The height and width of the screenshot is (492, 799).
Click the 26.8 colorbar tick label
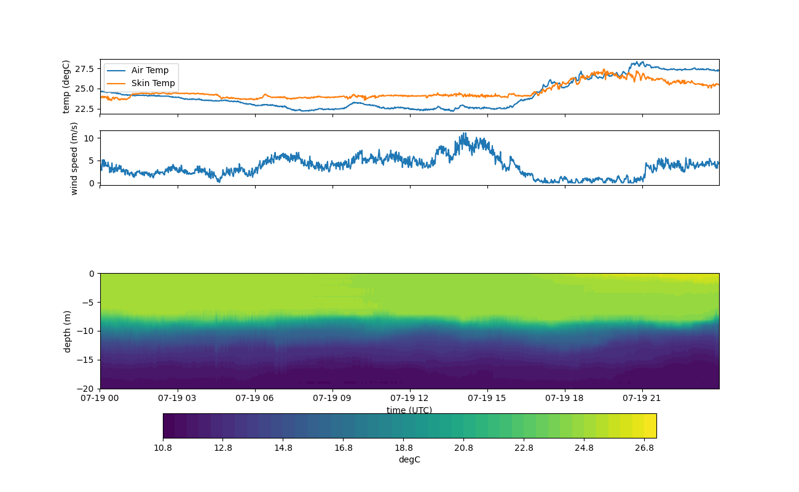coord(644,448)
